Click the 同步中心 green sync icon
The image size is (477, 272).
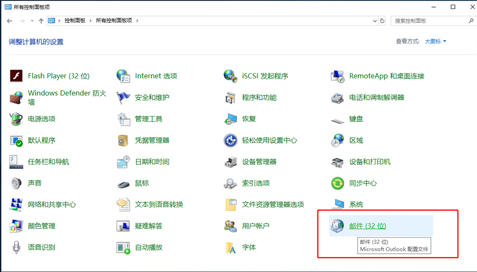pyautogui.click(x=337, y=183)
